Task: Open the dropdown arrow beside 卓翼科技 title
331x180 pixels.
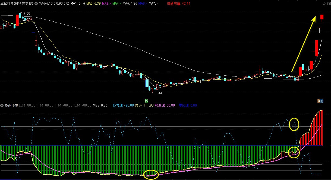Action: pyautogui.click(x=36, y=4)
